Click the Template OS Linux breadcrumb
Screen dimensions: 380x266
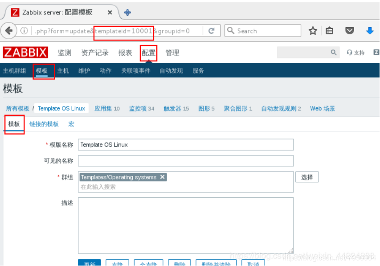click(61, 108)
